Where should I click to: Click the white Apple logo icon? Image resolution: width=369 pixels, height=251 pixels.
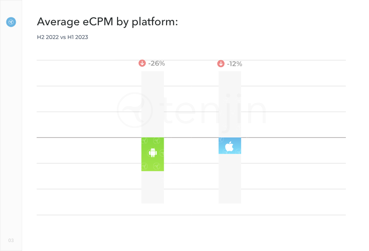(229, 147)
